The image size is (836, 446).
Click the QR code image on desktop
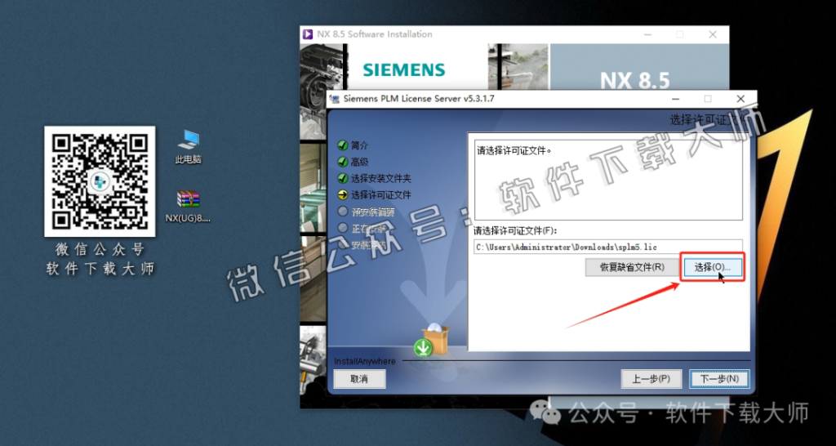point(100,181)
